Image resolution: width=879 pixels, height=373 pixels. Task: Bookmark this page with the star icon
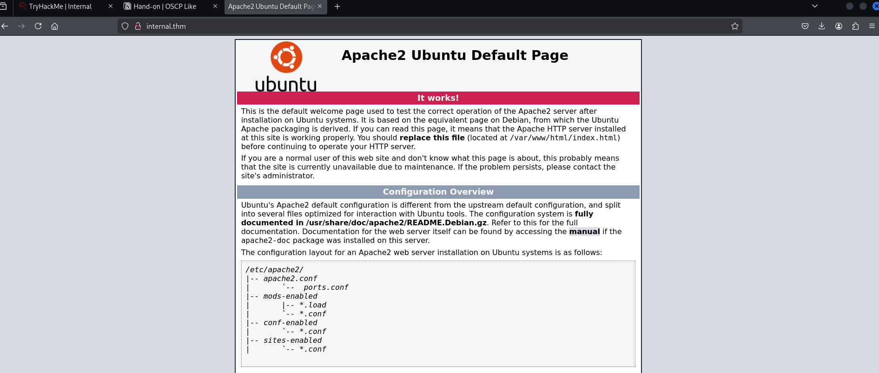tap(734, 26)
